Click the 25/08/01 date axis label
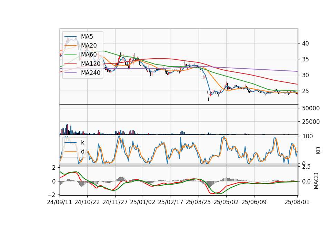 (x=297, y=202)
